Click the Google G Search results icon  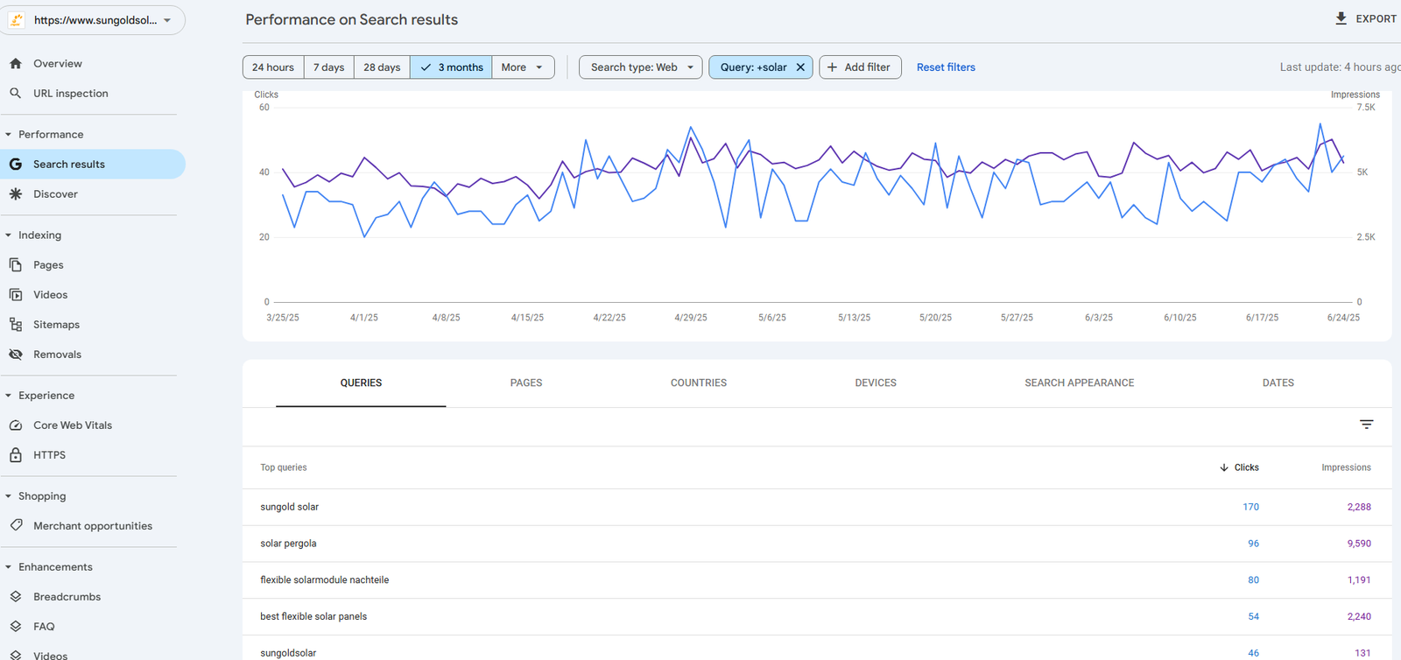pos(16,165)
